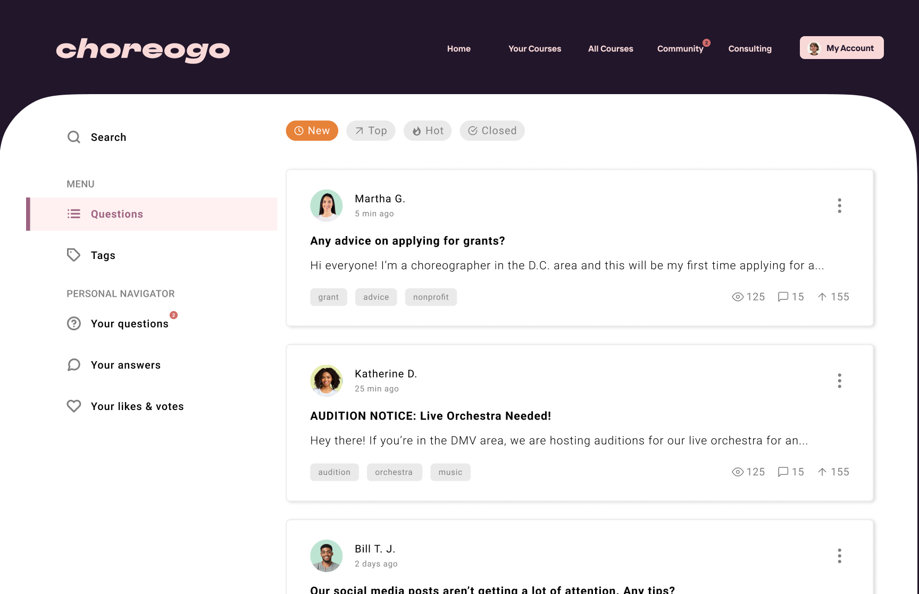Open the question 'Any advice on applying for grants?'
This screenshot has width=919, height=594.
(x=407, y=241)
